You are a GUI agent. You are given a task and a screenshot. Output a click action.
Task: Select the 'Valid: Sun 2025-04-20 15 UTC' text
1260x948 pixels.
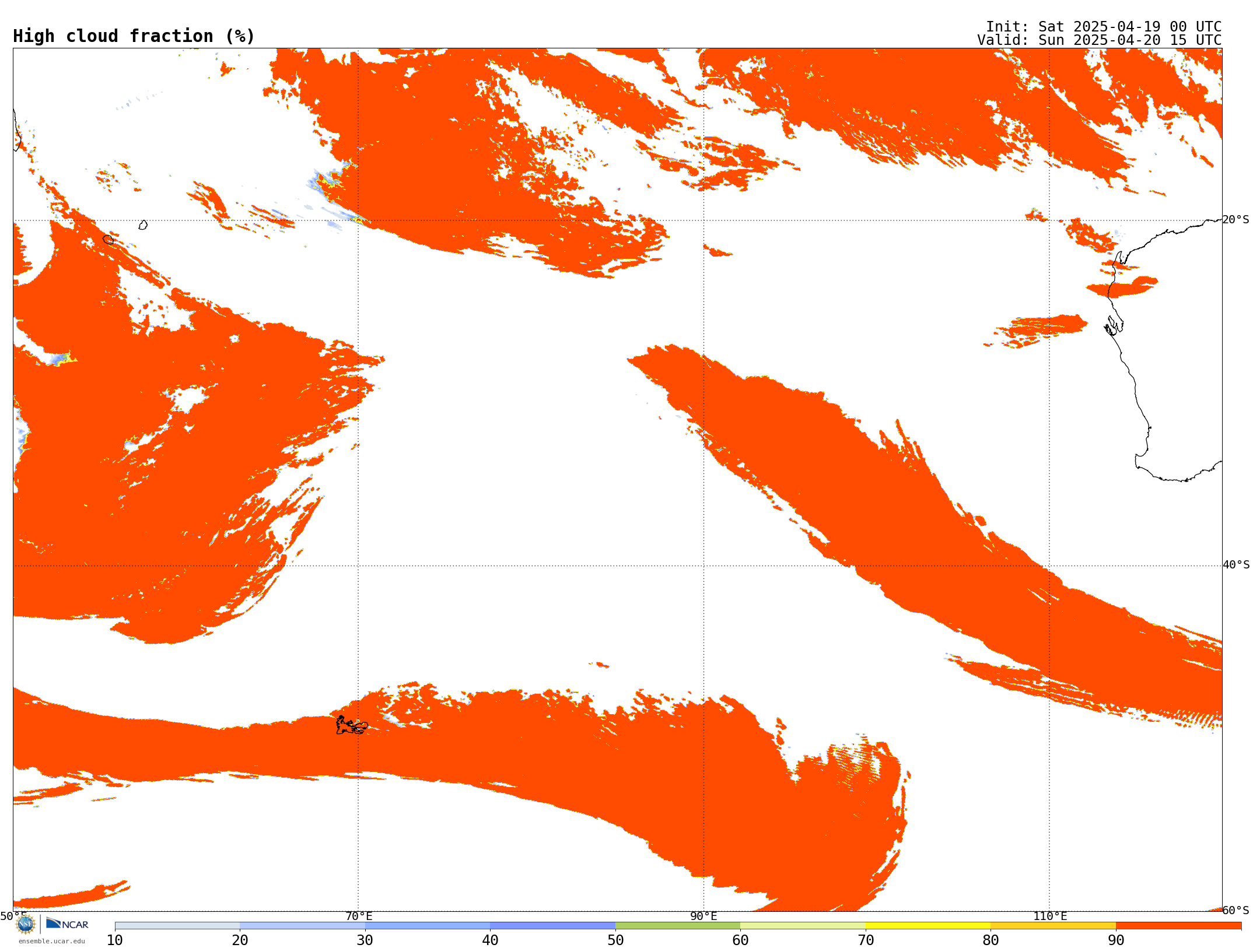(x=1100, y=40)
